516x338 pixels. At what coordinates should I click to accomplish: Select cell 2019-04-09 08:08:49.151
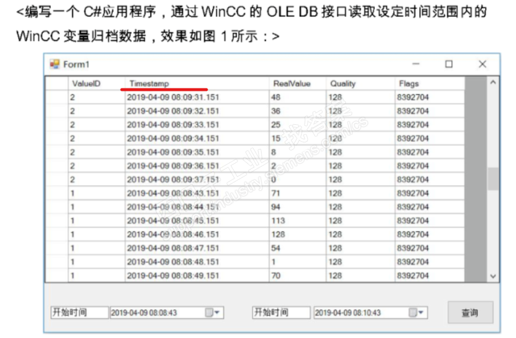pos(197,276)
